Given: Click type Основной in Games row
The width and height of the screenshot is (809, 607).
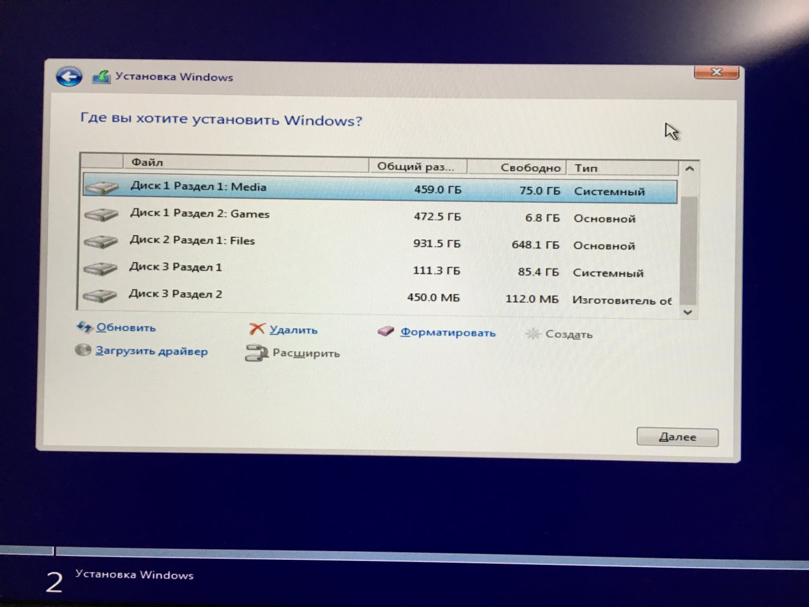Looking at the screenshot, I should (605, 218).
